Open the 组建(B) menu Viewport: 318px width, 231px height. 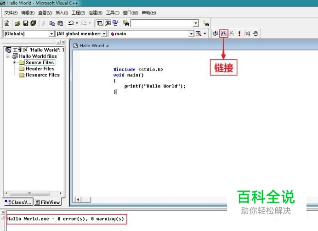pyautogui.click(x=96, y=13)
